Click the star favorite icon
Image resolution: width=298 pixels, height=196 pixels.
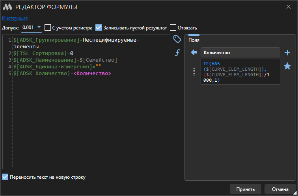pos(287,66)
